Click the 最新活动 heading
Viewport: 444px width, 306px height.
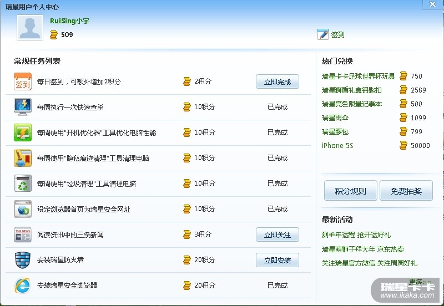coord(337,220)
